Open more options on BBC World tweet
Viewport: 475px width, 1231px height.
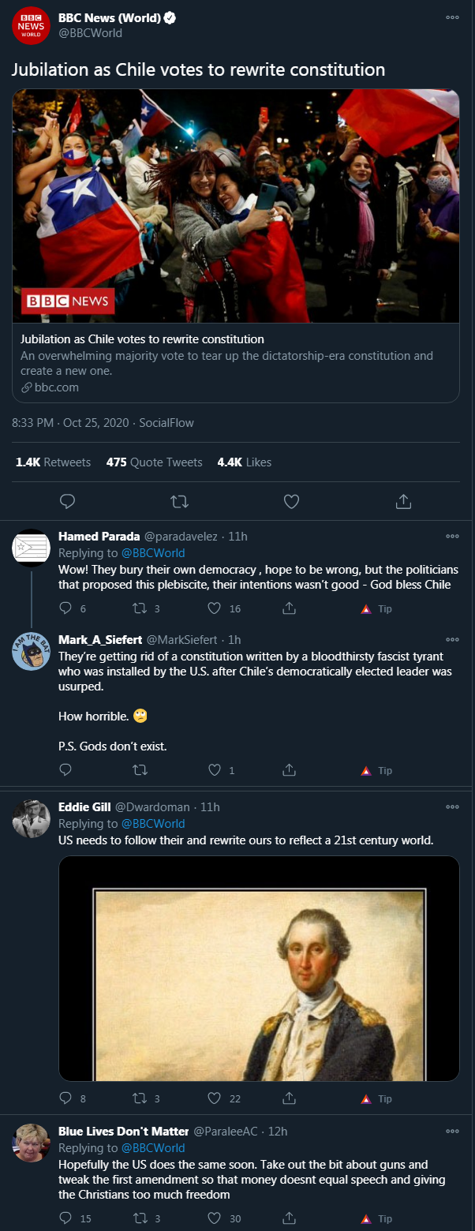click(452, 17)
